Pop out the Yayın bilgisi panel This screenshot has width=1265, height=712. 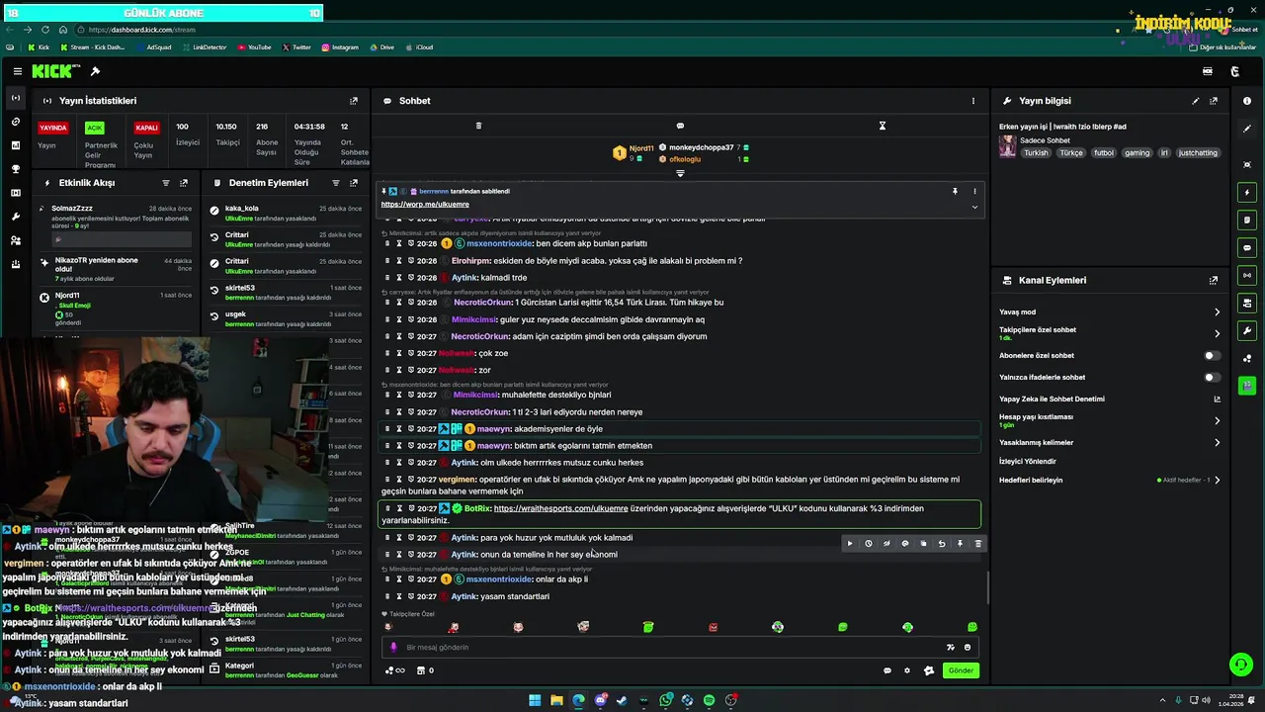(1214, 101)
